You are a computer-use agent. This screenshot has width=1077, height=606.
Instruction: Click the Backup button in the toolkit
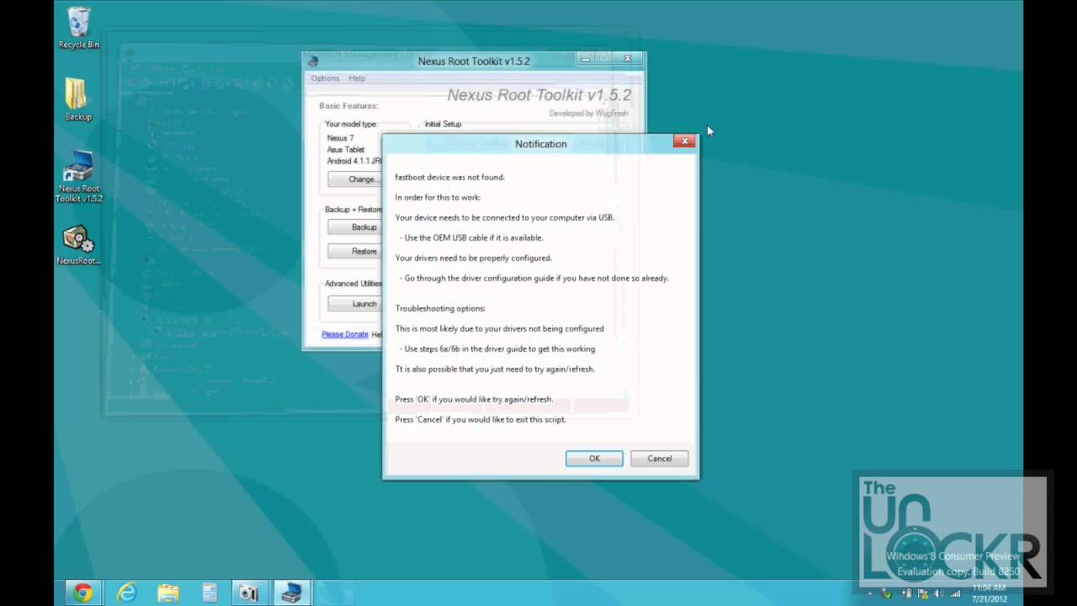click(x=356, y=227)
